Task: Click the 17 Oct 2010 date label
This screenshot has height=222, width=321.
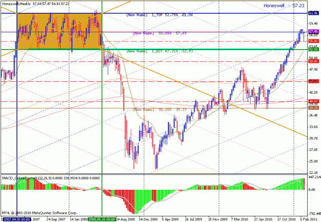Action: click(x=287, y=219)
